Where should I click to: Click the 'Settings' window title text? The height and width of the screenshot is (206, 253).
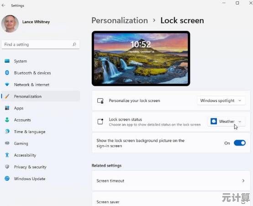pos(18,5)
